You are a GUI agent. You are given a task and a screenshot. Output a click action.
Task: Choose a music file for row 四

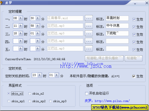[x=89, y=41]
